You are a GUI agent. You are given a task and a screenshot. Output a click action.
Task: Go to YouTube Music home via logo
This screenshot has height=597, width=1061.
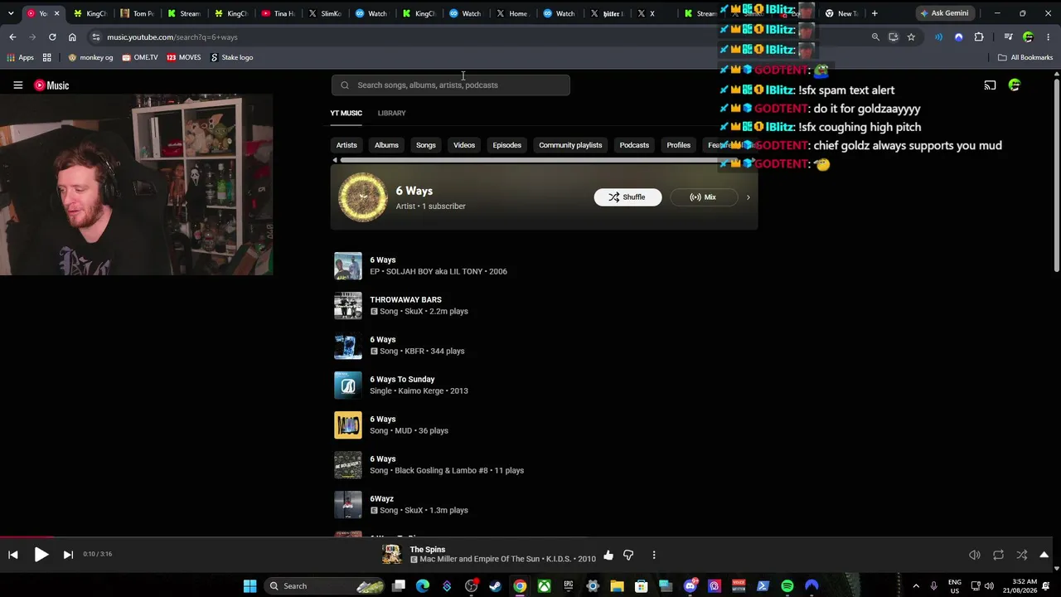(51, 85)
